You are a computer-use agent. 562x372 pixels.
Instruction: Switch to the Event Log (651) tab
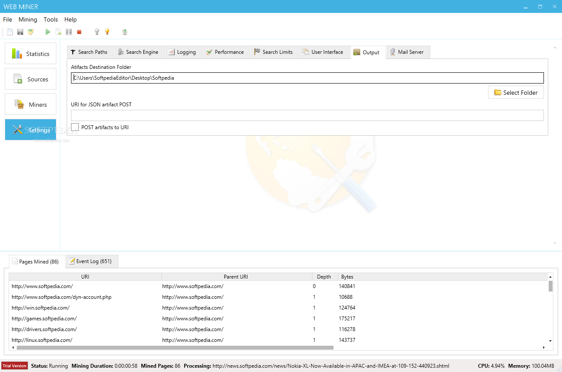(x=92, y=261)
